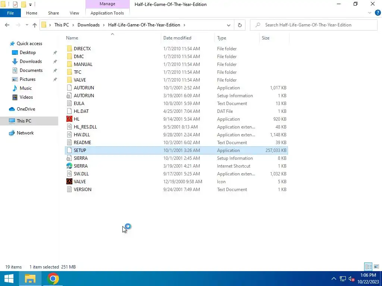Click File Explorer on the taskbar

click(x=30, y=279)
